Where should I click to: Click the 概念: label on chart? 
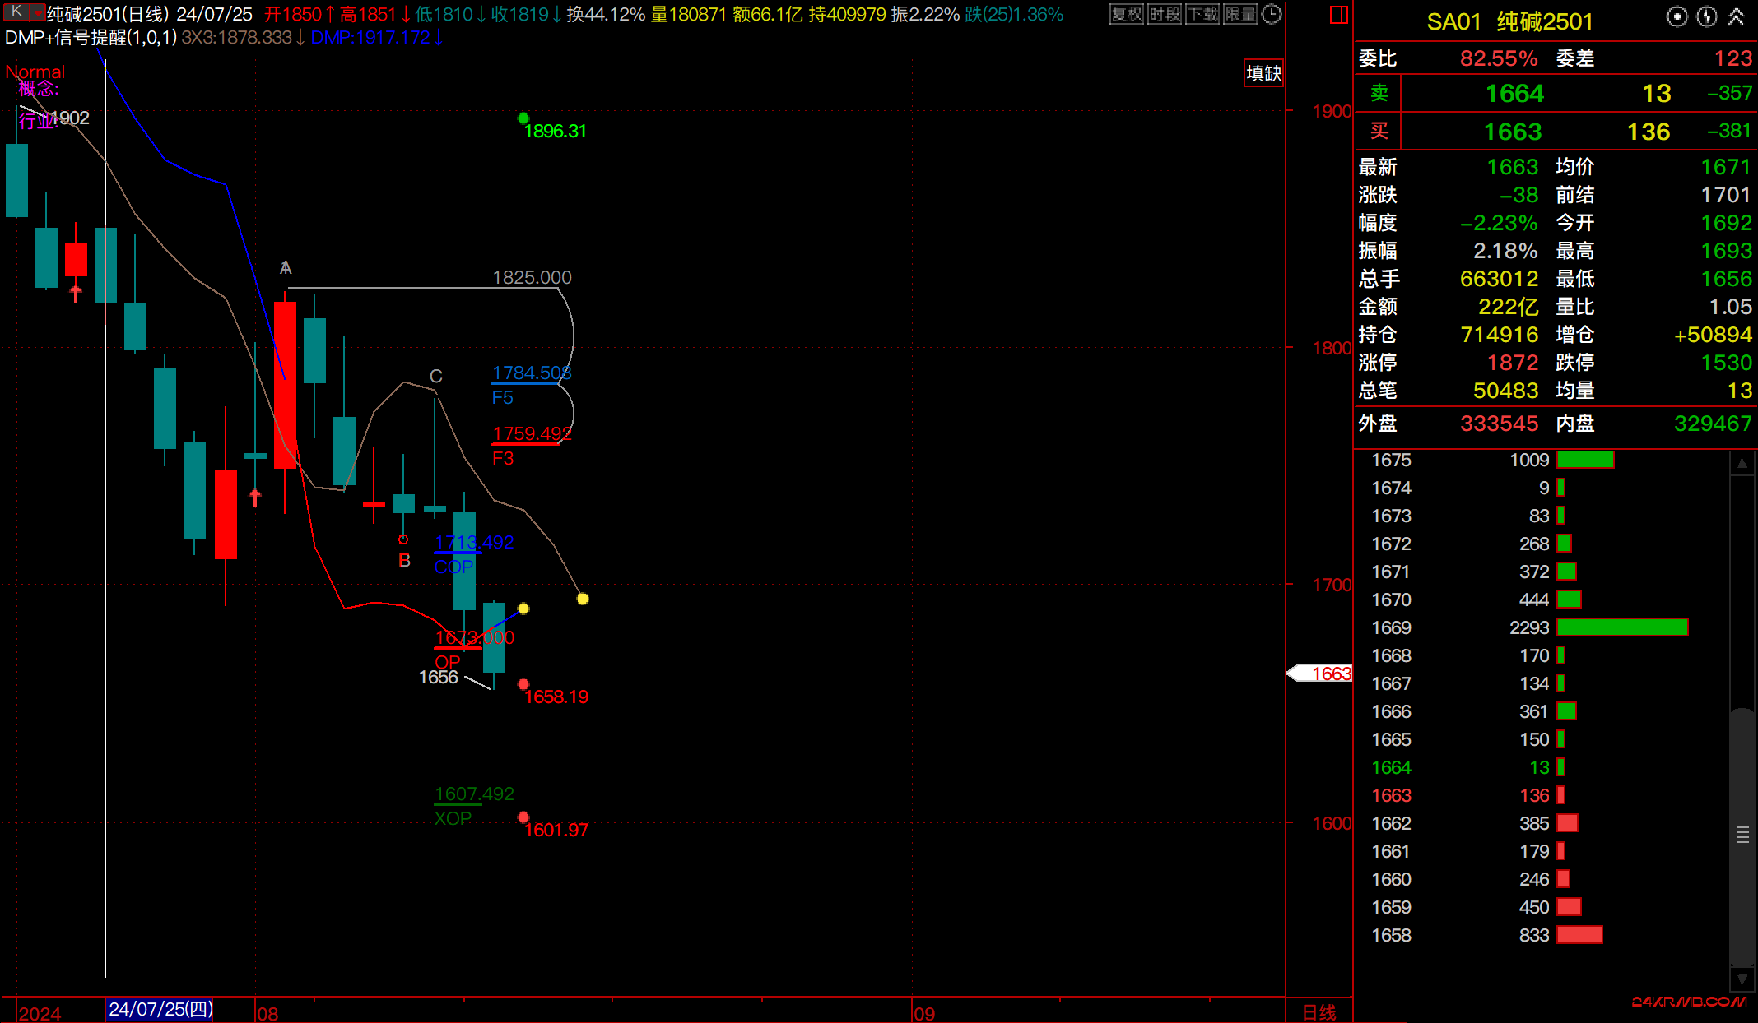(x=38, y=89)
